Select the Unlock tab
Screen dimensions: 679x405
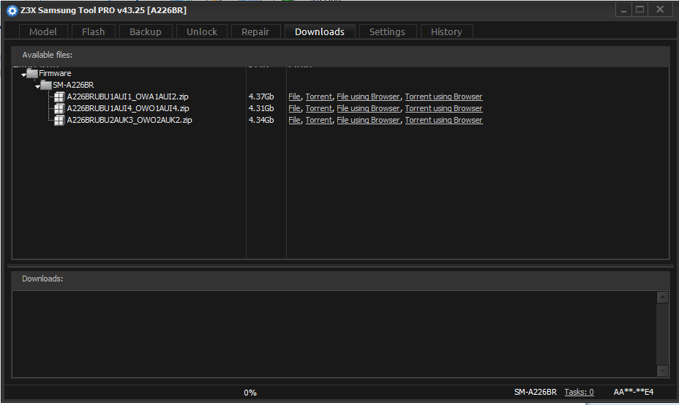click(202, 31)
